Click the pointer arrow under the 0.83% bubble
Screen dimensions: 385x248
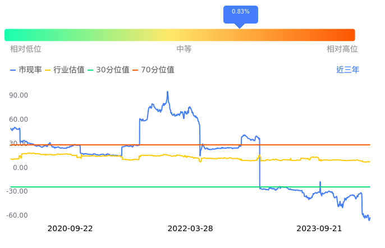[x=240, y=25]
